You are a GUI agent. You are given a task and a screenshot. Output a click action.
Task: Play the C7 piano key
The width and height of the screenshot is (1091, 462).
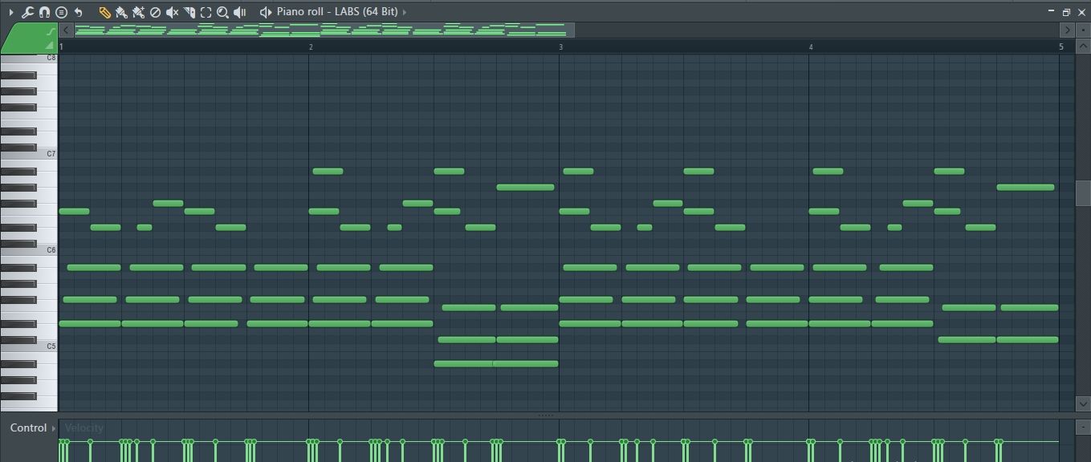[x=29, y=154]
